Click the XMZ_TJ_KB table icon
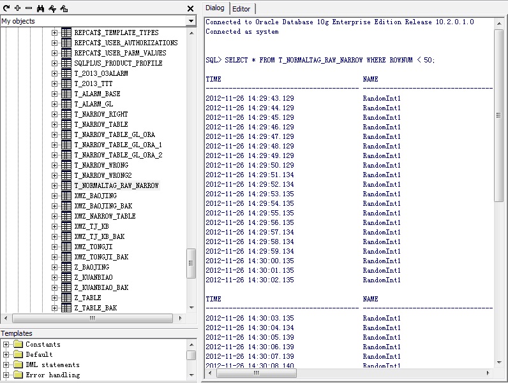The width and height of the screenshot is (508, 383). coord(66,226)
